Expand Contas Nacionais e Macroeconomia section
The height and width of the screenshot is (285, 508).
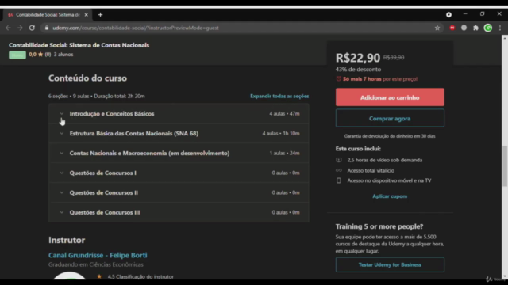pos(179,153)
